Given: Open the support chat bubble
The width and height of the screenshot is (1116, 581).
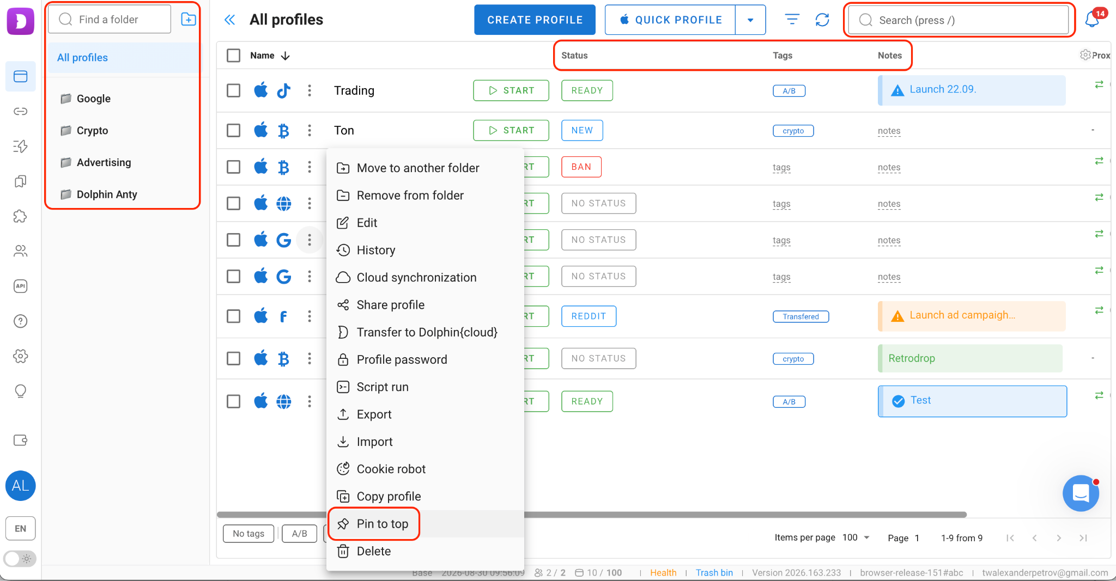Looking at the screenshot, I should click(1081, 493).
